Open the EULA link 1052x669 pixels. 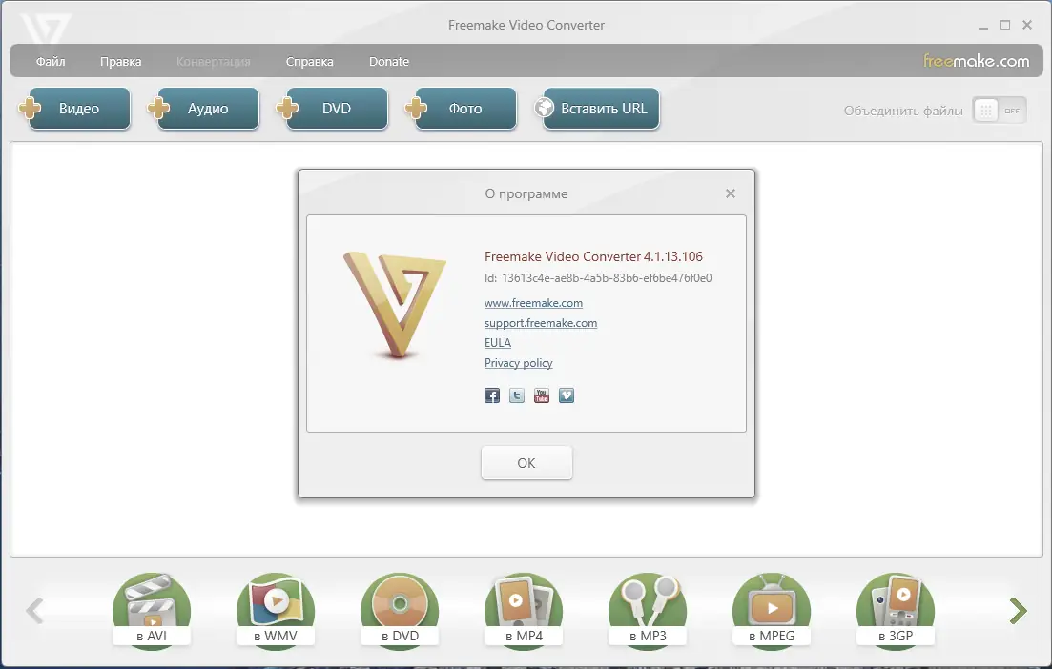click(497, 342)
